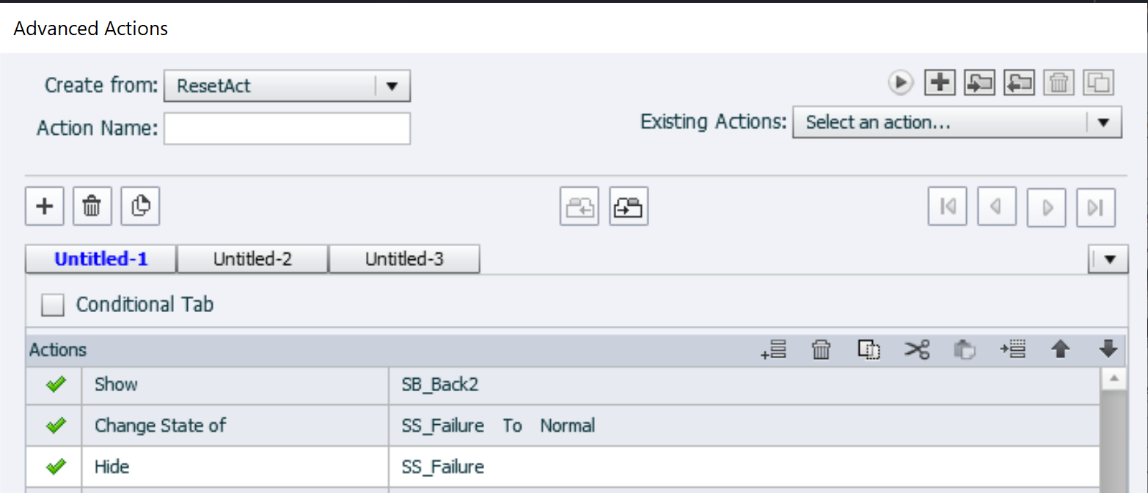Move the selected action up
1148x493 pixels.
pos(1059,350)
